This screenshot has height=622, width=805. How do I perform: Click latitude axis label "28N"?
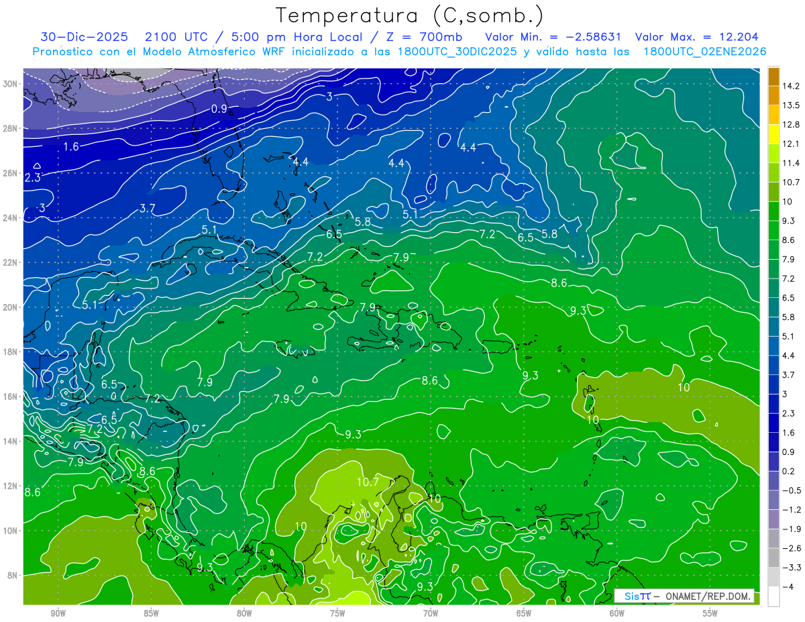pyautogui.click(x=11, y=128)
